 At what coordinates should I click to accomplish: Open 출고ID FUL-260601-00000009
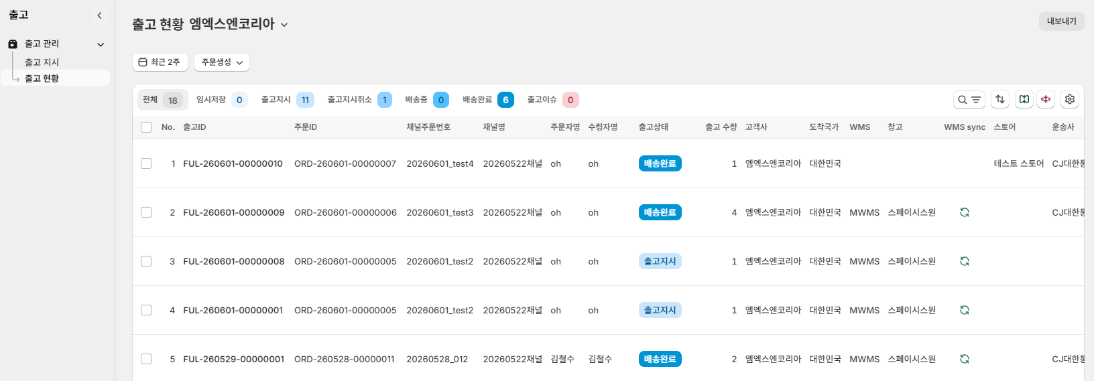point(233,212)
